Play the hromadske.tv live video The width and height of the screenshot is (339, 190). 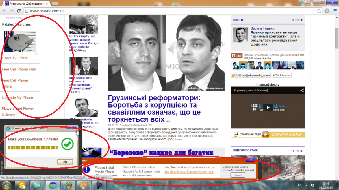268,107
